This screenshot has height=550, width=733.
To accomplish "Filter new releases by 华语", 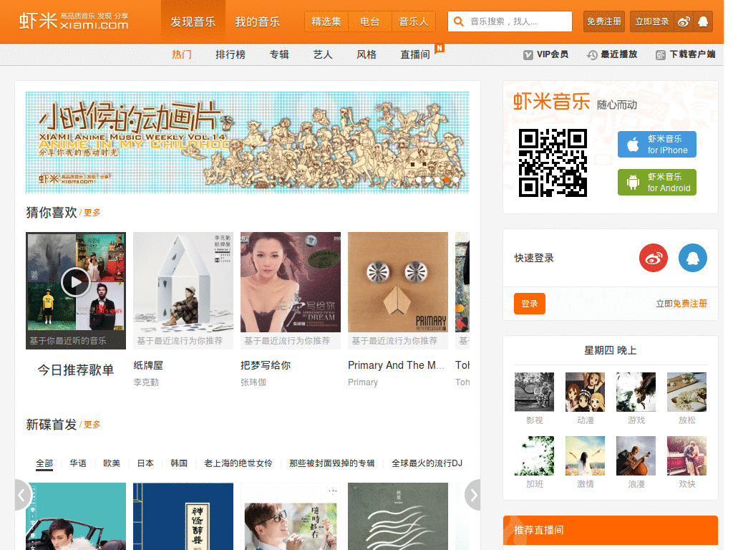I will 78,463.
